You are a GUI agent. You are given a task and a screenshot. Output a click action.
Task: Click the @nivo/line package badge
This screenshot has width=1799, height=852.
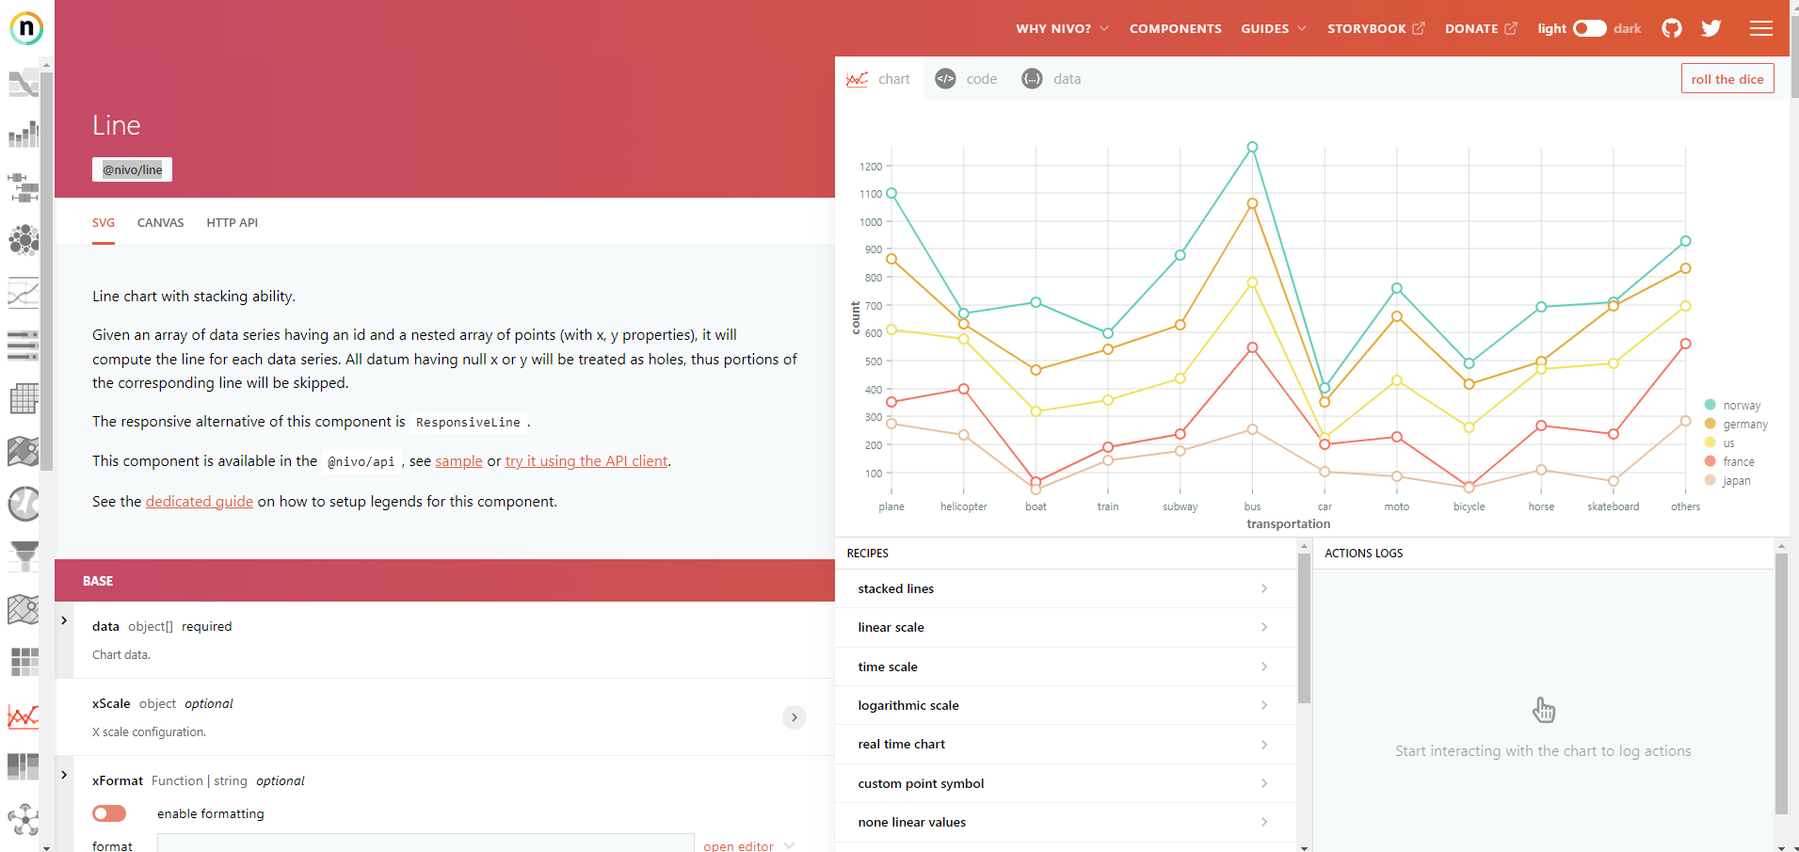click(x=132, y=169)
